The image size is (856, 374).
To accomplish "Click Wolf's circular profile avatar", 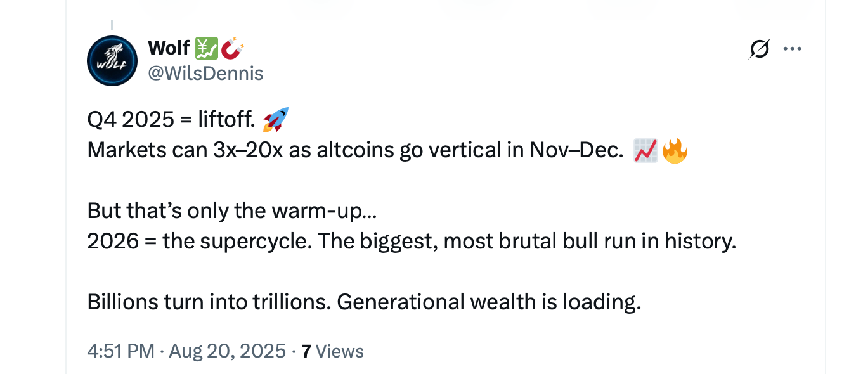I will pos(112,60).
